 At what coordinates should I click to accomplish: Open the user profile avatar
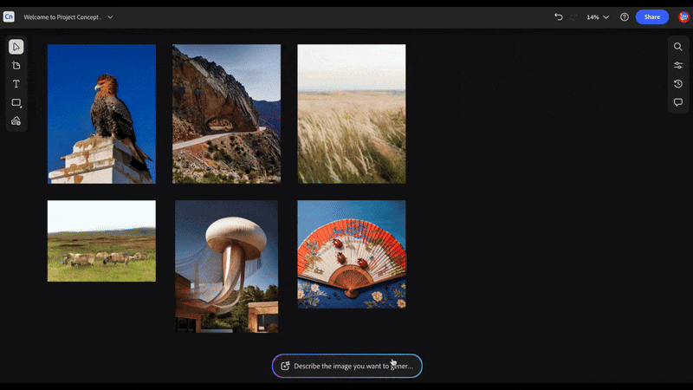click(683, 16)
